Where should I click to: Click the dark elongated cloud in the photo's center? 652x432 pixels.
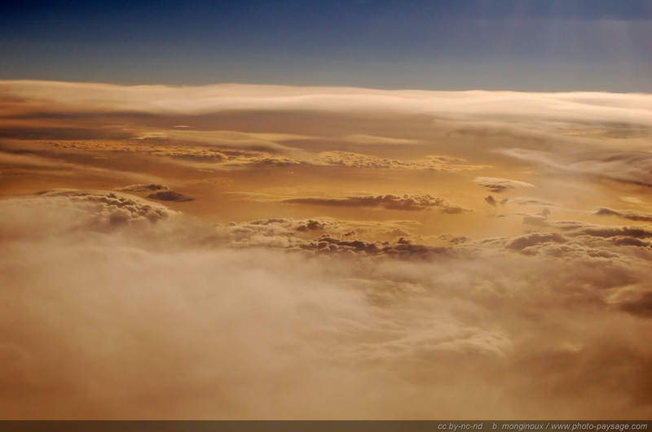coord(375,202)
